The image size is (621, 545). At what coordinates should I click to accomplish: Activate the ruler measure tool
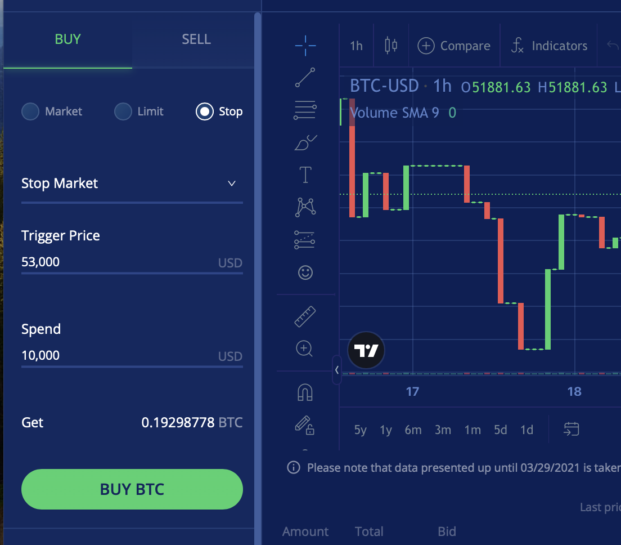(x=305, y=316)
